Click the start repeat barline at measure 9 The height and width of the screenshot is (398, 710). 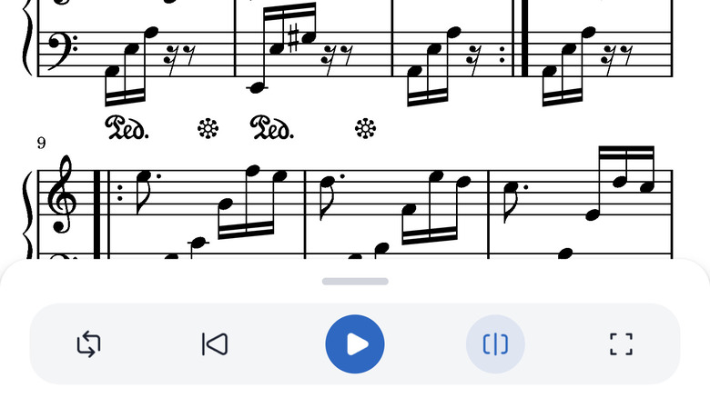tap(107, 213)
